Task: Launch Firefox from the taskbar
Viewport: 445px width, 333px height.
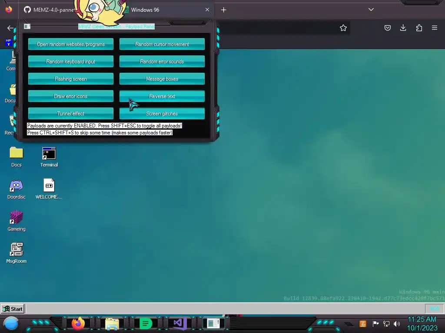Action: pos(78,323)
